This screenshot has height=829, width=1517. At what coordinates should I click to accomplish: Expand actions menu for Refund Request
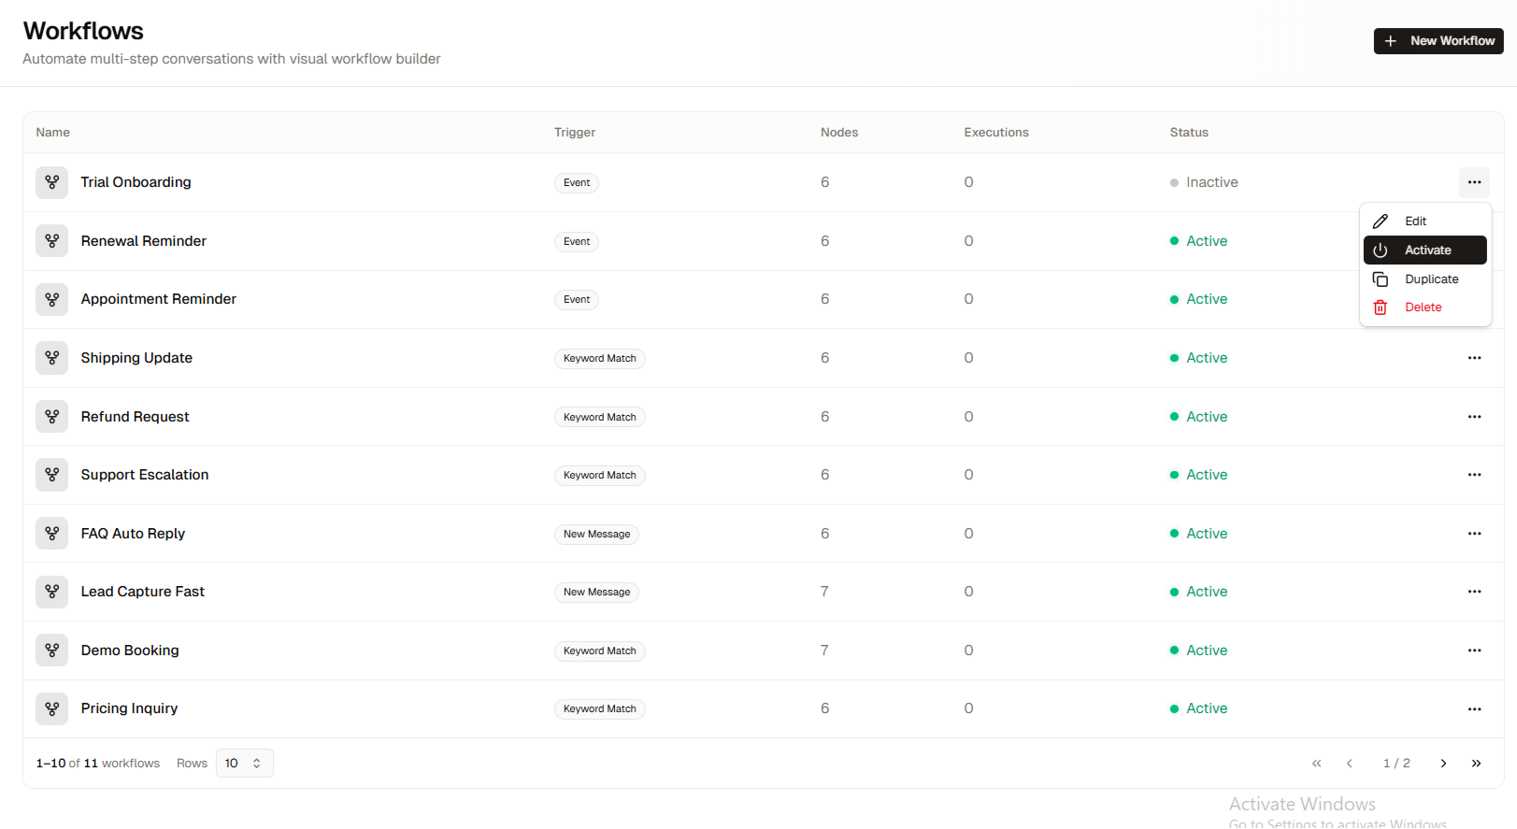1474,417
